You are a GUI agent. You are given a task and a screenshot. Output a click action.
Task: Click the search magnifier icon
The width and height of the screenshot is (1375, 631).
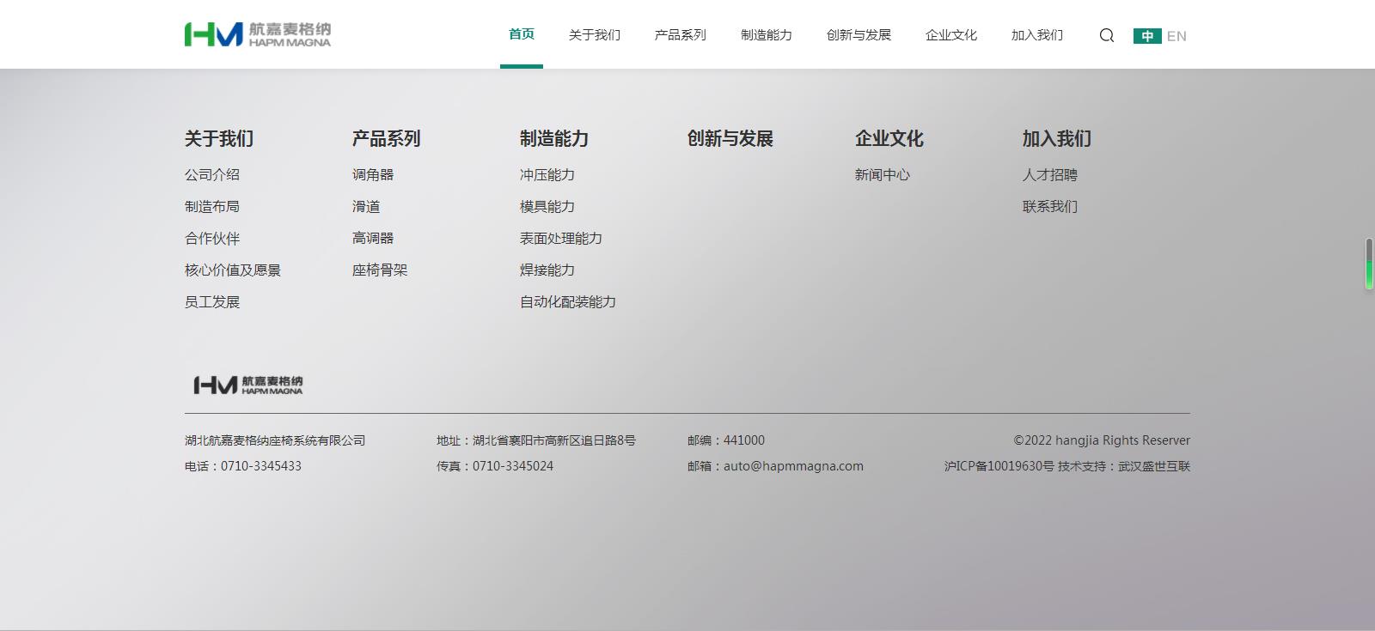[x=1106, y=35]
